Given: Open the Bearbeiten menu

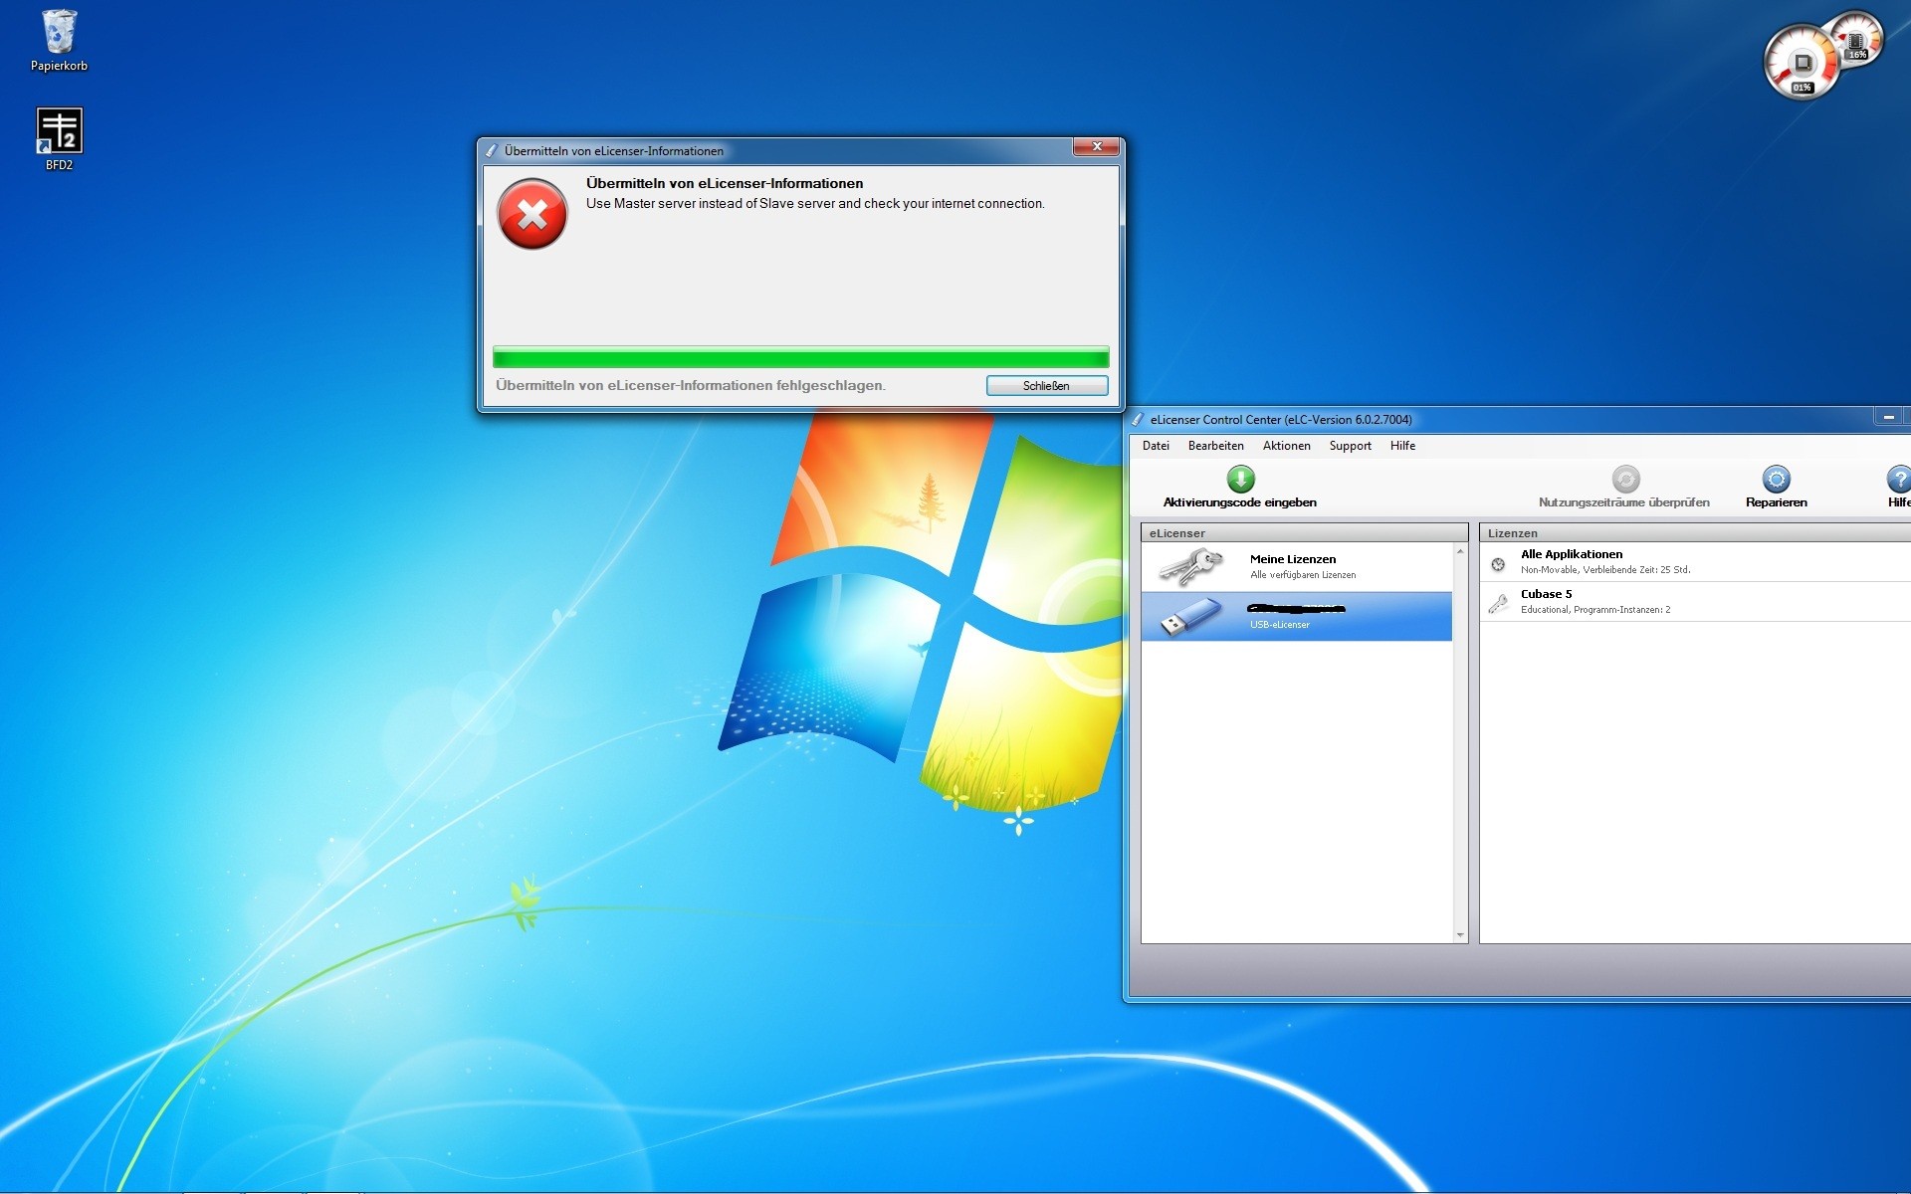Looking at the screenshot, I should 1215,446.
